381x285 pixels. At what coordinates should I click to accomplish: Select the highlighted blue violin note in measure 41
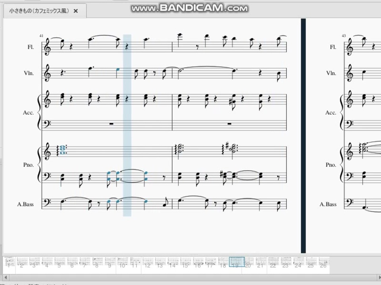pyautogui.click(x=118, y=73)
